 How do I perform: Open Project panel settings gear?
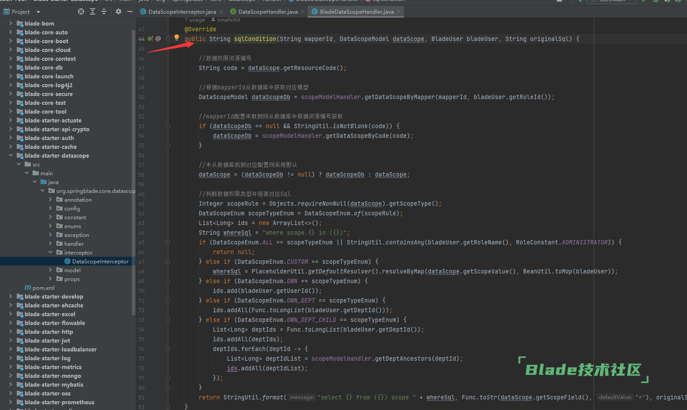pos(119,12)
